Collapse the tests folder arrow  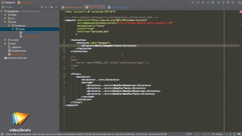click(5, 22)
